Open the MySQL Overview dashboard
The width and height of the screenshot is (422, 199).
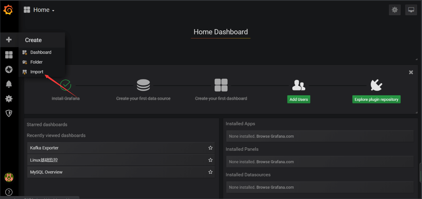[x=121, y=172]
